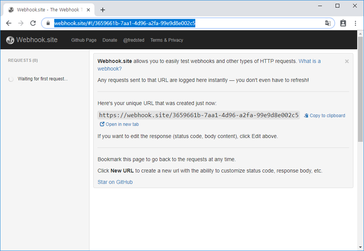Click the page vertical scrollbar thumb
Viewport: 364px width, 251px height.
[x=360, y=89]
